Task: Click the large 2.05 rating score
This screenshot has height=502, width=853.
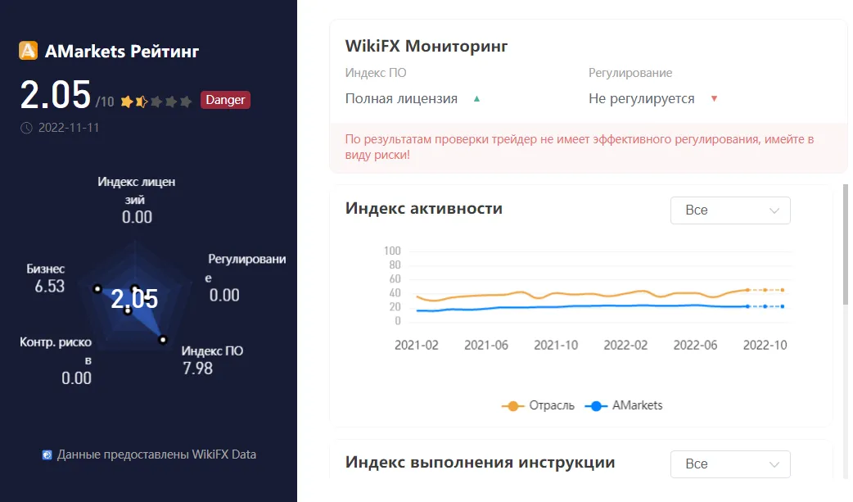Action: click(x=56, y=95)
